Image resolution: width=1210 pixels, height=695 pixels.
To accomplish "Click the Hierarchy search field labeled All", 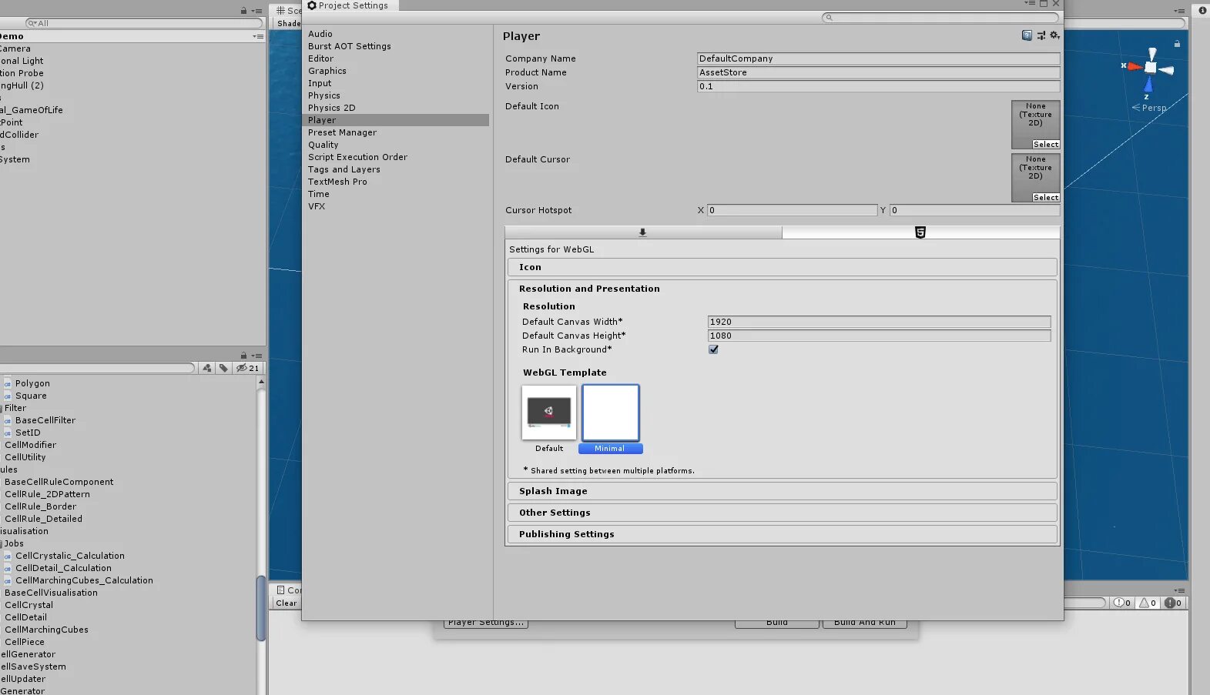I will [x=143, y=23].
